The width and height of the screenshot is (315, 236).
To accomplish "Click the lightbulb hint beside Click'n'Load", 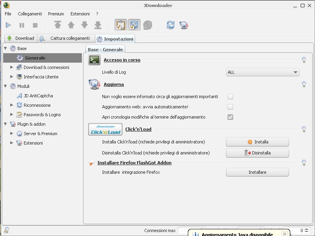I will pyautogui.click(x=304, y=129).
